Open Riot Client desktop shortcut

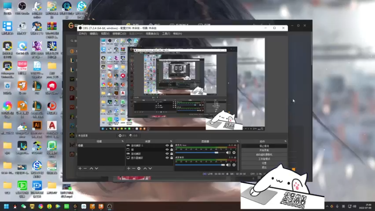[52, 88]
